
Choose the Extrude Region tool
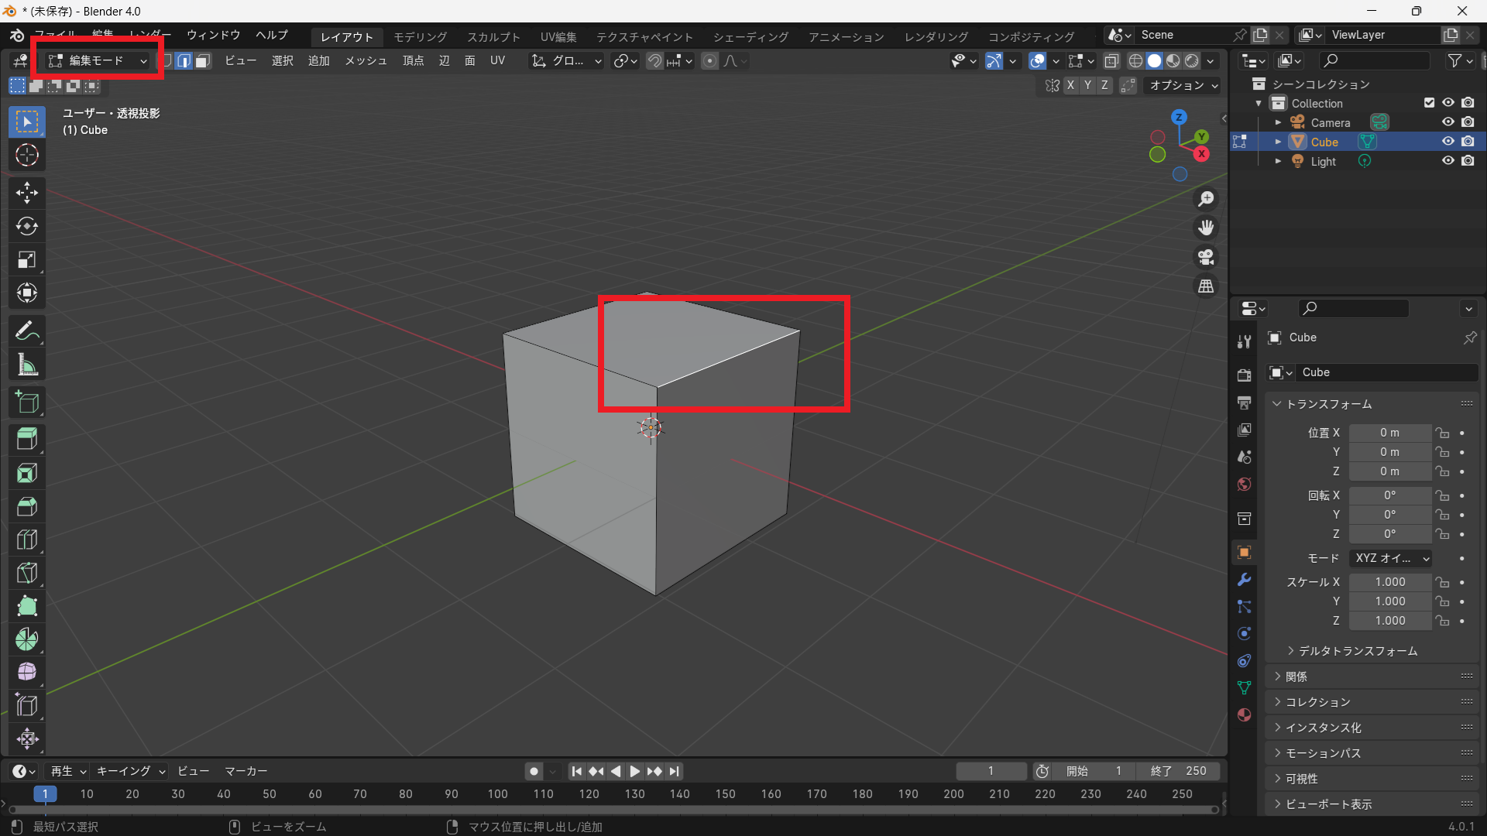pyautogui.click(x=27, y=439)
